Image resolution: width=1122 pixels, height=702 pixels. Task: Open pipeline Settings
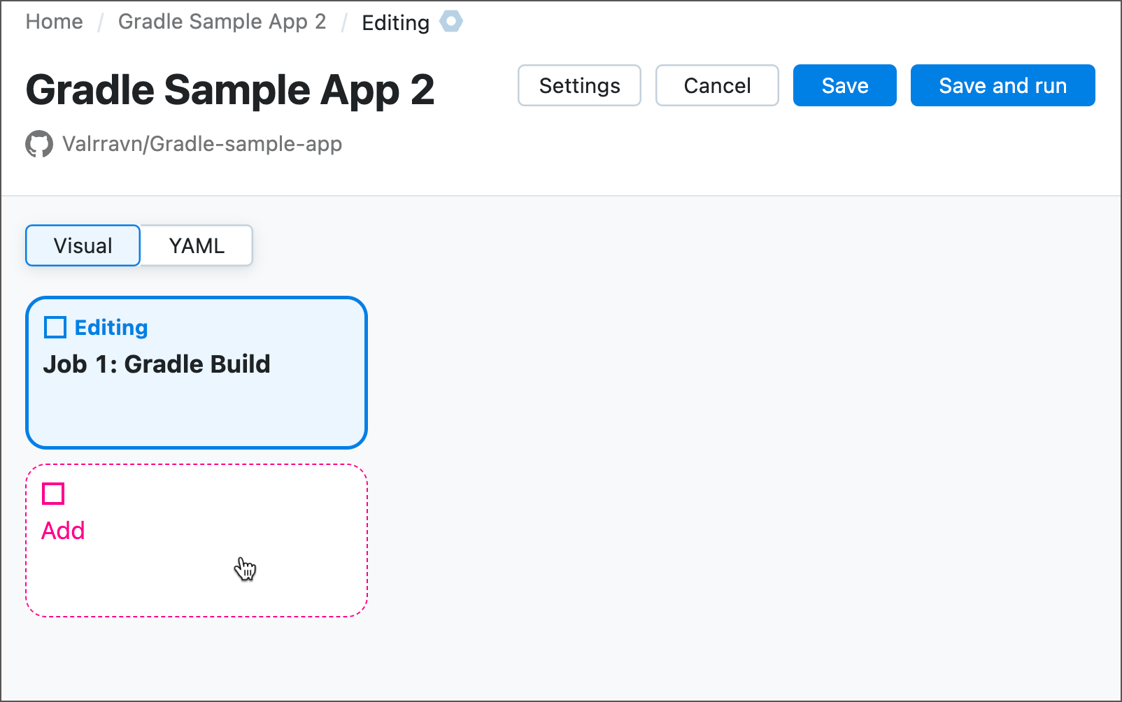pyautogui.click(x=579, y=85)
